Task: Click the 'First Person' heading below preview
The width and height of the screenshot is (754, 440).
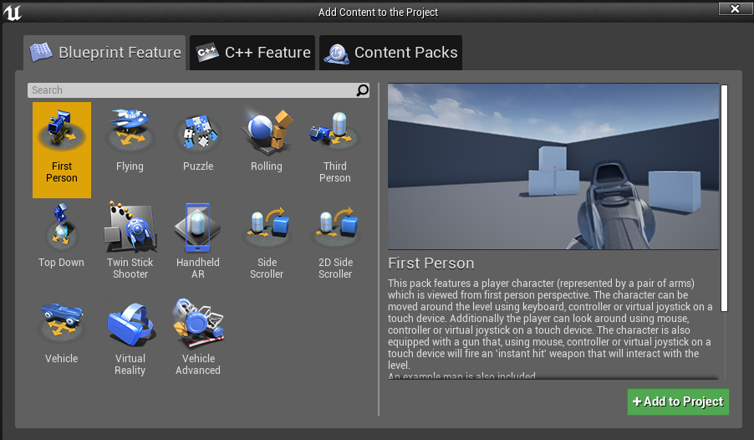Action: 430,263
